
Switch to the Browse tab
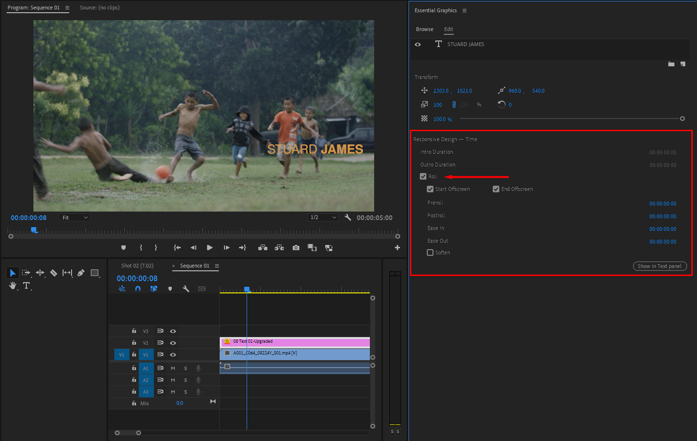tap(424, 29)
